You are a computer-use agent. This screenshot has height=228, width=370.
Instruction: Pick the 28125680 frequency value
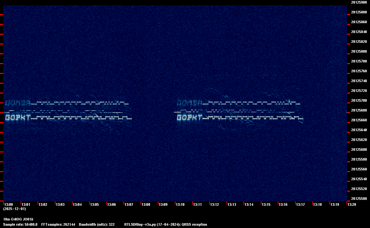359,110
